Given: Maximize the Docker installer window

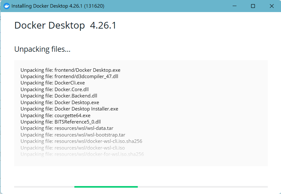Looking at the screenshot, I should coord(253,6).
